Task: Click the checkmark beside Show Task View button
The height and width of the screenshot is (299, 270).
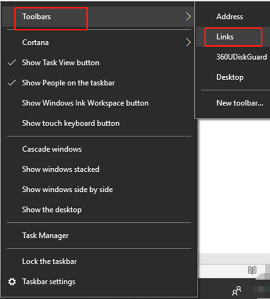Action: pyautogui.click(x=11, y=62)
